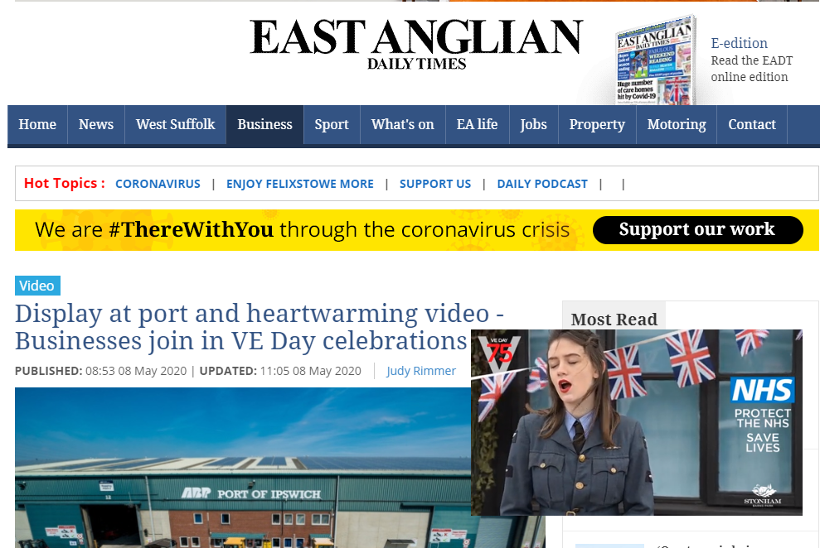820x548 pixels.
Task: Follow the Enjoy Felixstowe More link
Action: (x=299, y=184)
